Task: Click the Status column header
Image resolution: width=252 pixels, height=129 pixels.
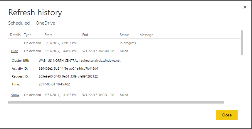Action: point(125,35)
